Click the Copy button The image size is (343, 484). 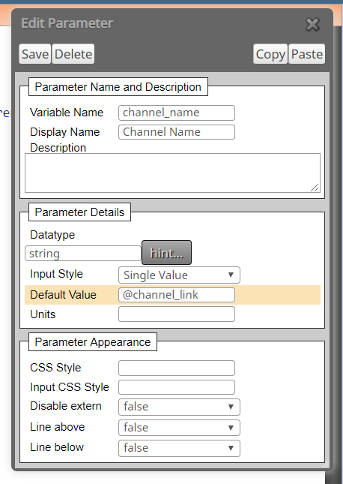coord(270,54)
